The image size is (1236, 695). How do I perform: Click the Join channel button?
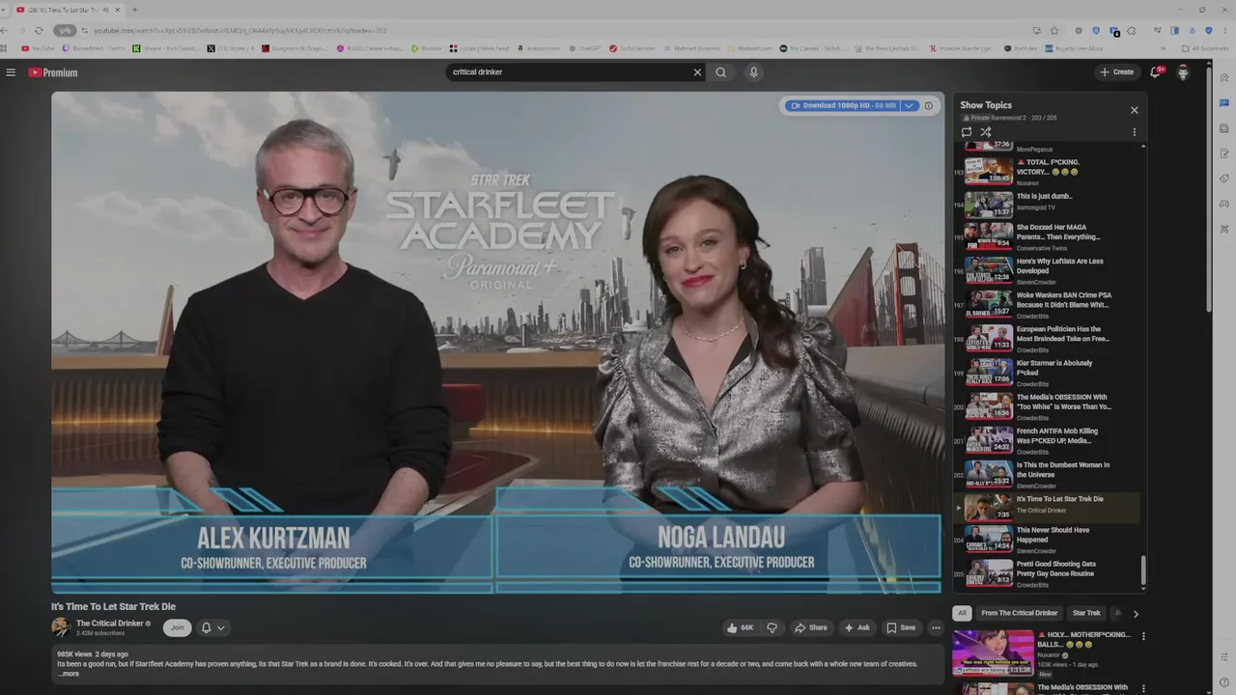(177, 627)
